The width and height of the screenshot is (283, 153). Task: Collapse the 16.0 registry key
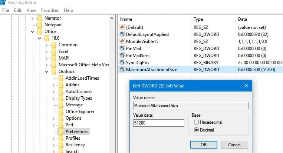pos(39,38)
